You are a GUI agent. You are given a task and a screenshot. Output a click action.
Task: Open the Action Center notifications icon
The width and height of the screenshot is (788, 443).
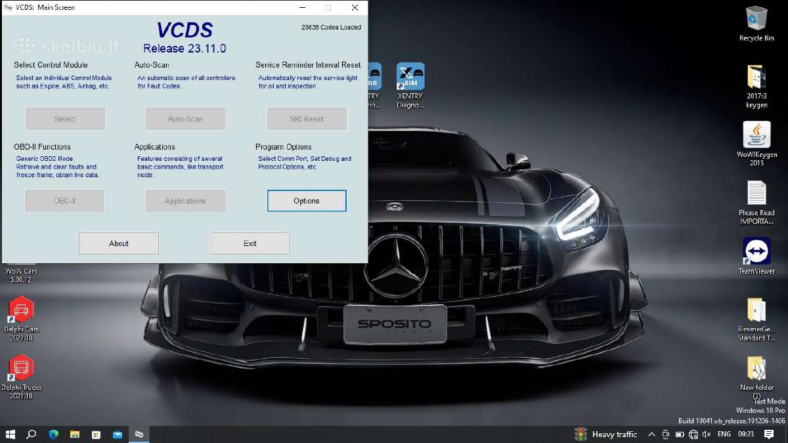pos(770,434)
